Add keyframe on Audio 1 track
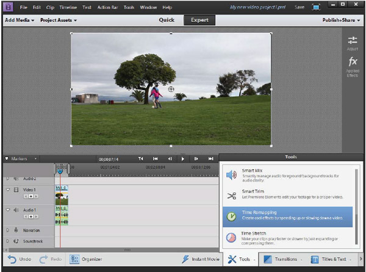 31,217
